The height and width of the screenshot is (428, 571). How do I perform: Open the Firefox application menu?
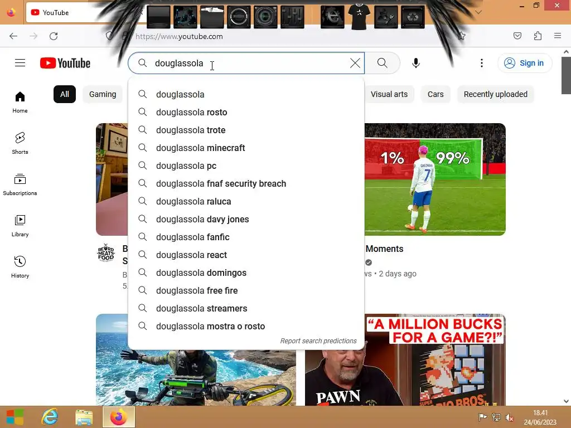(x=557, y=36)
